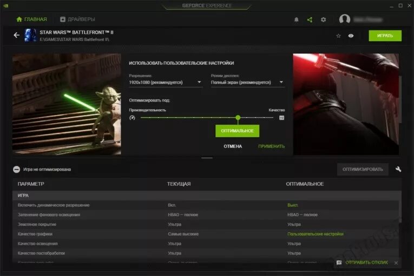
Task: Select the Затенение фонового освещения row
Action: tap(206, 214)
